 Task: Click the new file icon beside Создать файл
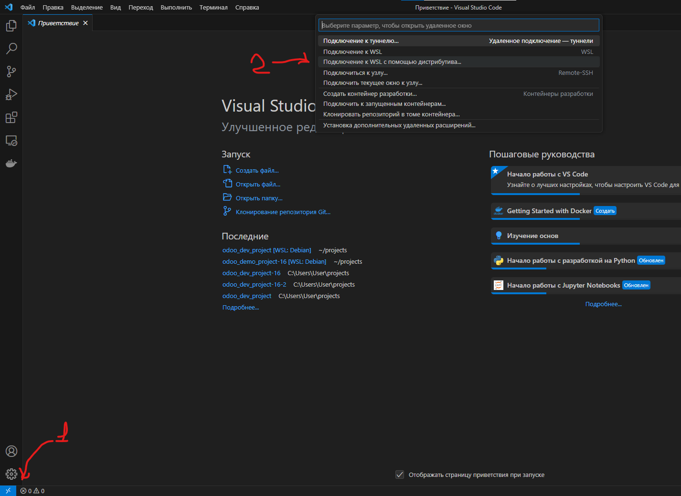(x=227, y=170)
